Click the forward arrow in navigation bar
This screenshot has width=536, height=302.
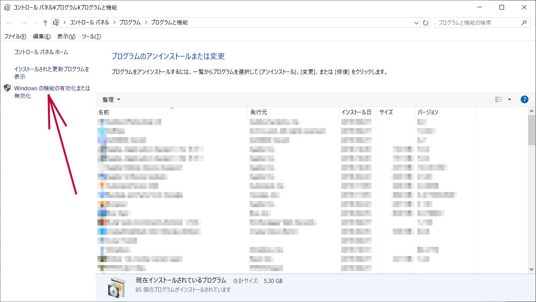(x=24, y=23)
